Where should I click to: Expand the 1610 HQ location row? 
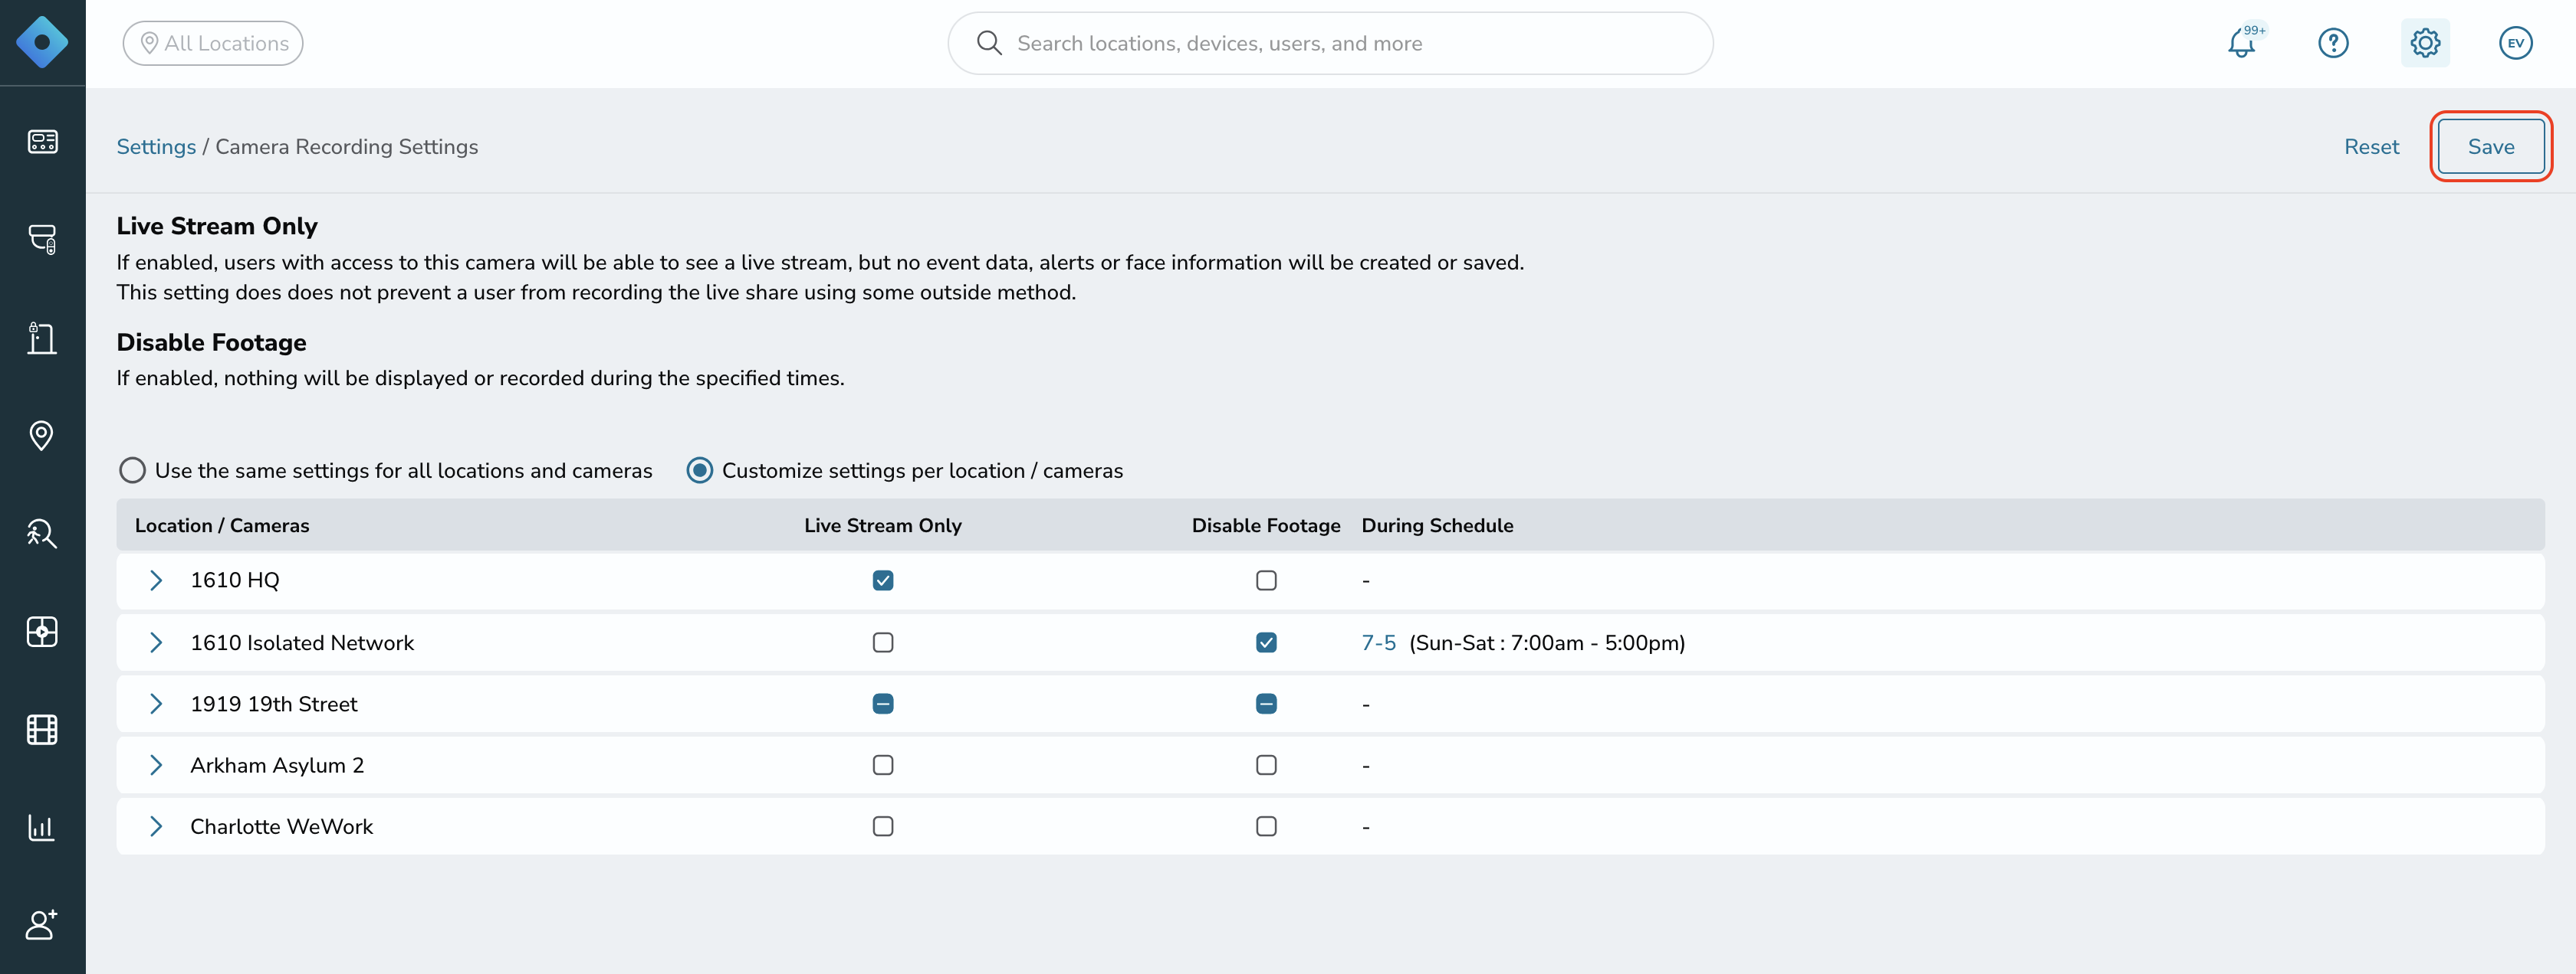click(155, 580)
